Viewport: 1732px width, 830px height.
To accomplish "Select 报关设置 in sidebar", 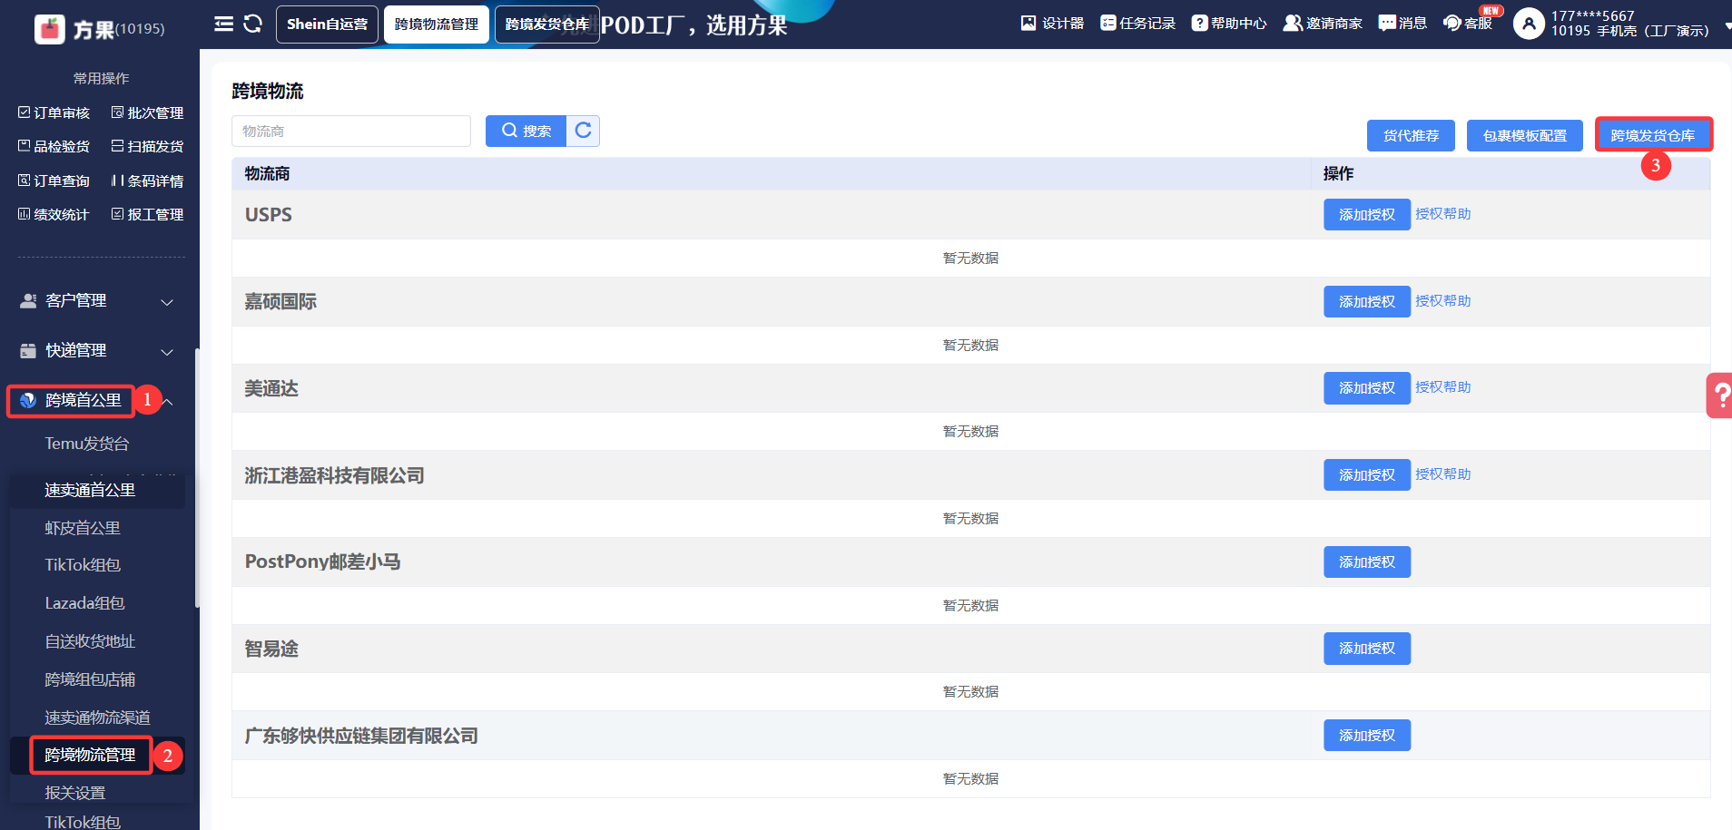I will pyautogui.click(x=75, y=793).
